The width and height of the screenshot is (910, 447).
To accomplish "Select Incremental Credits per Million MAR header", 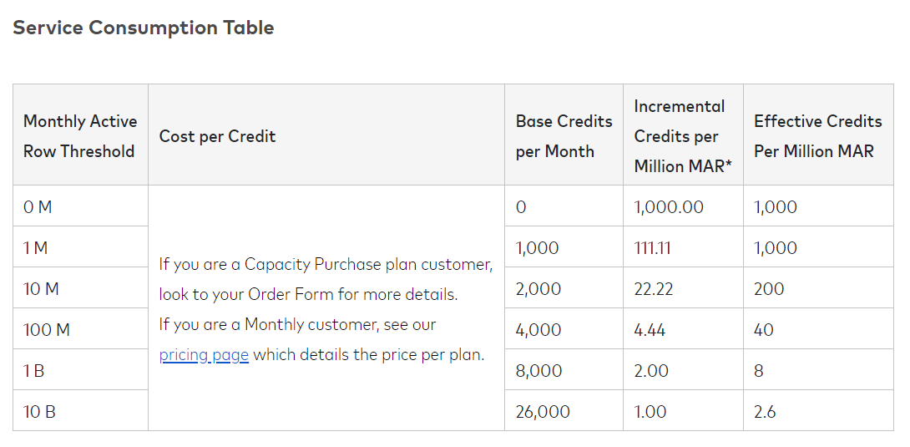I will pos(682,136).
